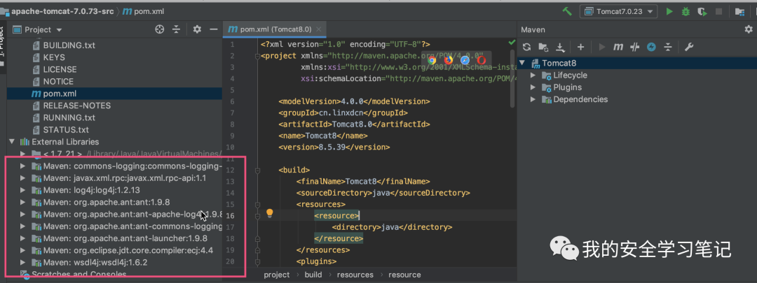Open in Safari from the editor browser popup
This screenshot has height=283, width=757.
pyautogui.click(x=465, y=60)
